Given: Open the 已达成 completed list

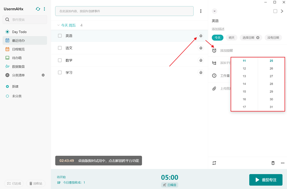Looking at the screenshot, I should tap(14, 183).
